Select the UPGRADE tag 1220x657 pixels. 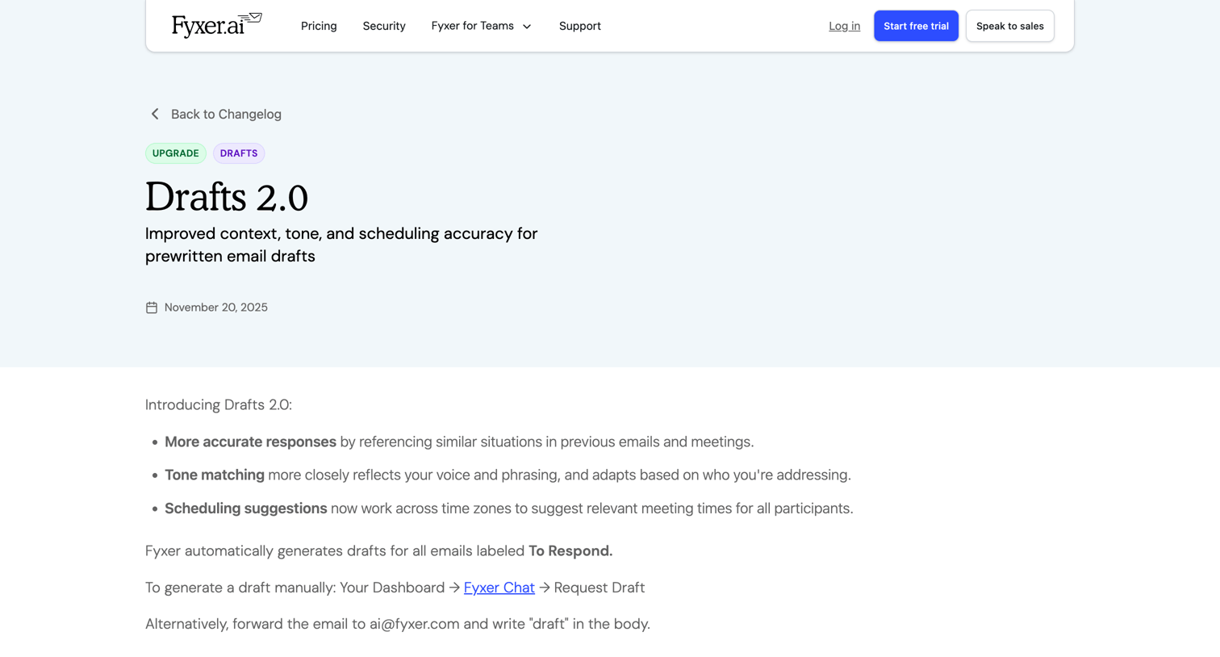point(175,153)
